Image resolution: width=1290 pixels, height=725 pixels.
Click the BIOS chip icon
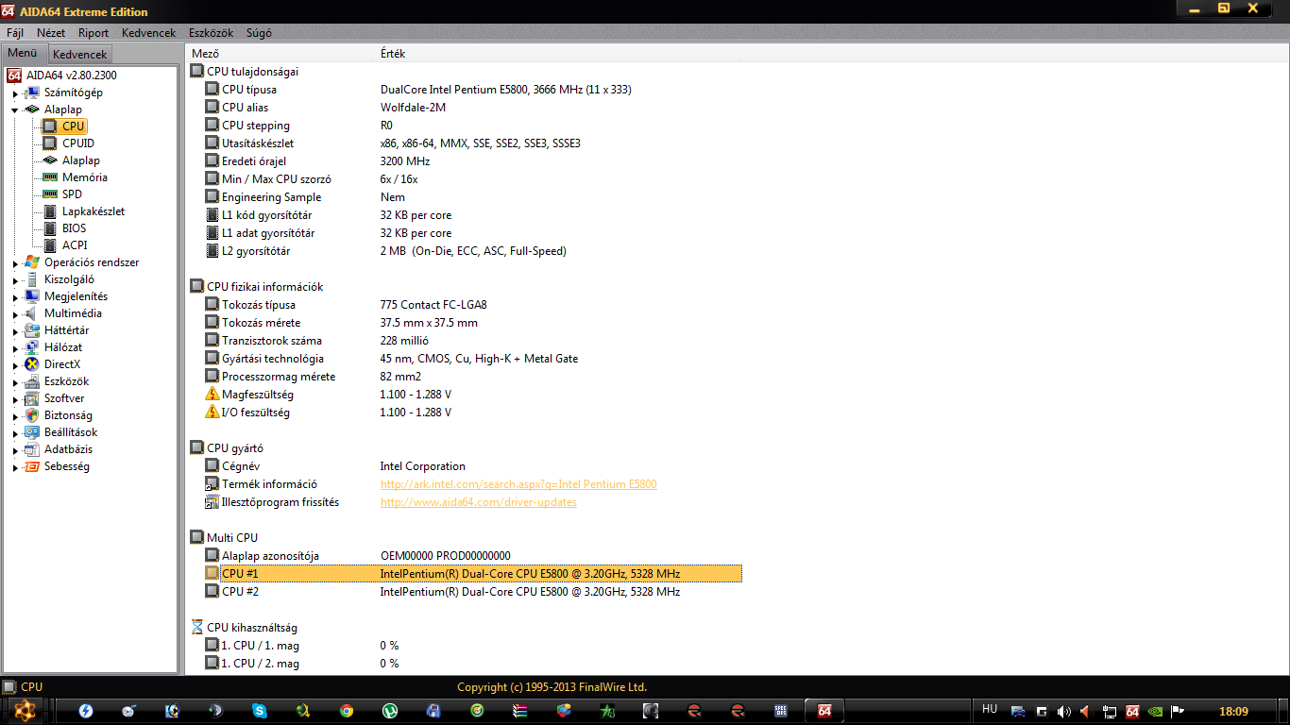[50, 228]
